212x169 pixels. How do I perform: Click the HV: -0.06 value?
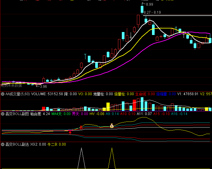point(97,114)
